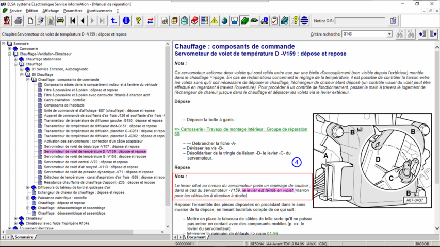Image resolution: width=440 pixels, height=247 pixels.
Task: Click the printer icon
Action: point(19,21)
